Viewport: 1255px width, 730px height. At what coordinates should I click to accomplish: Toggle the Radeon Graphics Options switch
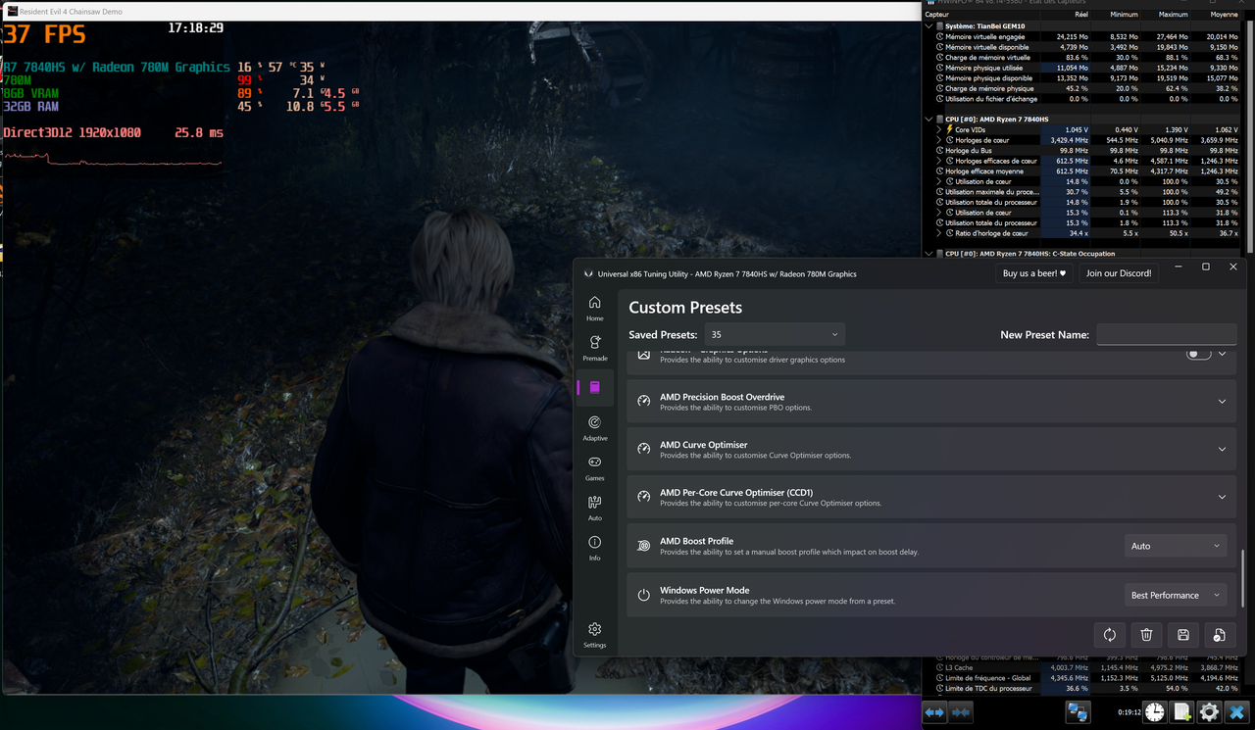1198,354
